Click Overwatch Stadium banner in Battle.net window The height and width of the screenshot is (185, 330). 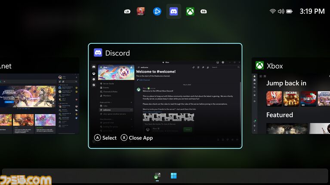pyautogui.click(x=28, y=97)
